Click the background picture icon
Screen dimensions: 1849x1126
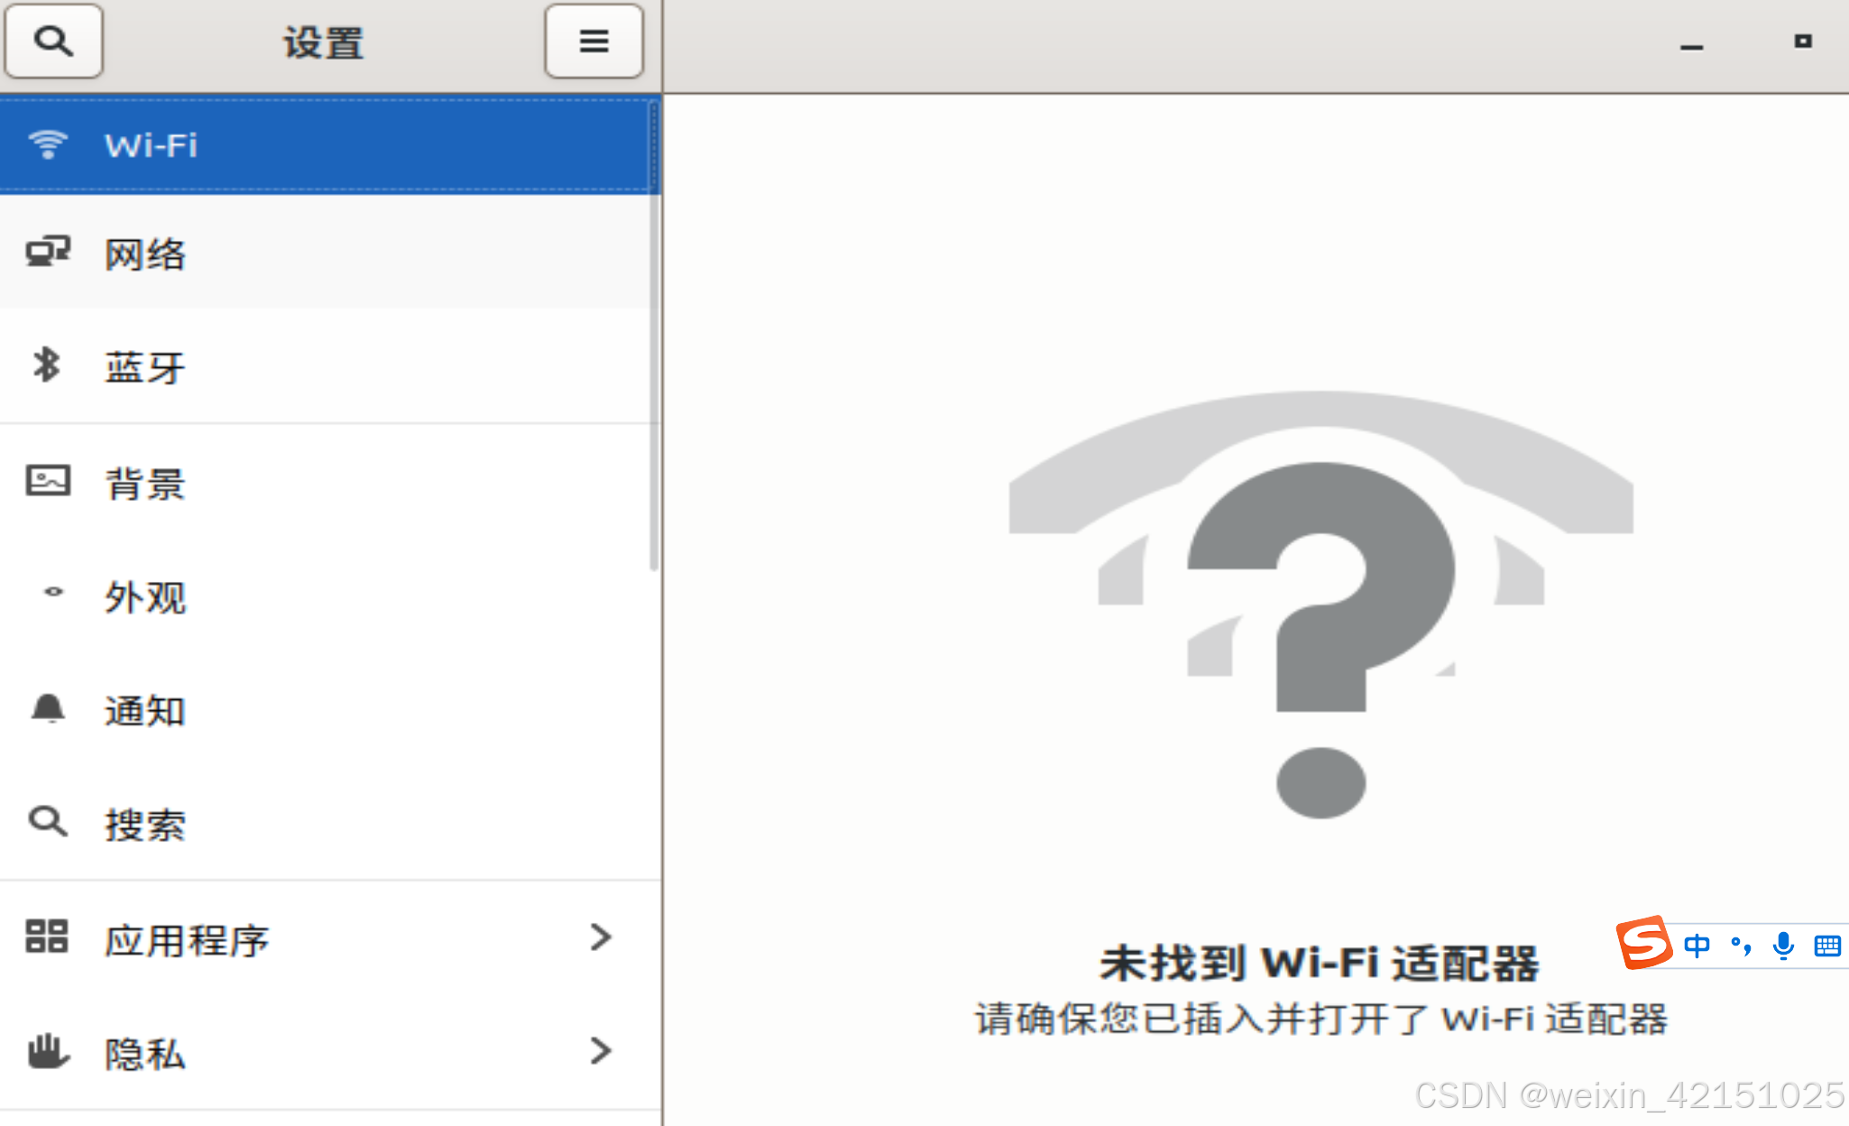click(x=48, y=481)
